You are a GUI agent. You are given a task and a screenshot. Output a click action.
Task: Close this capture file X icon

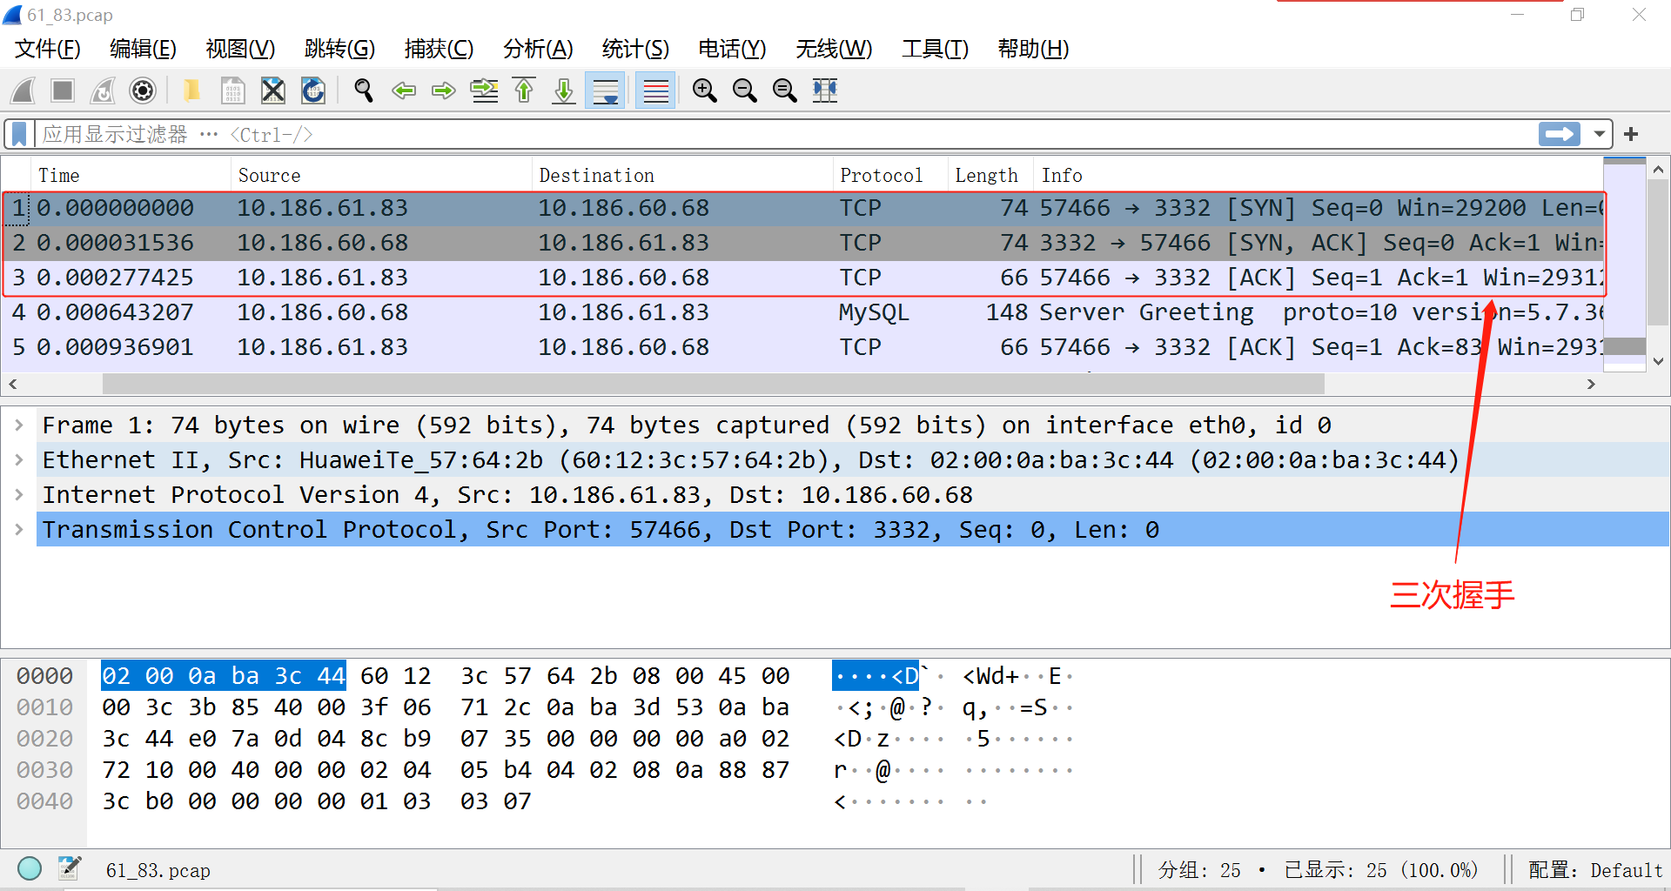point(273,90)
